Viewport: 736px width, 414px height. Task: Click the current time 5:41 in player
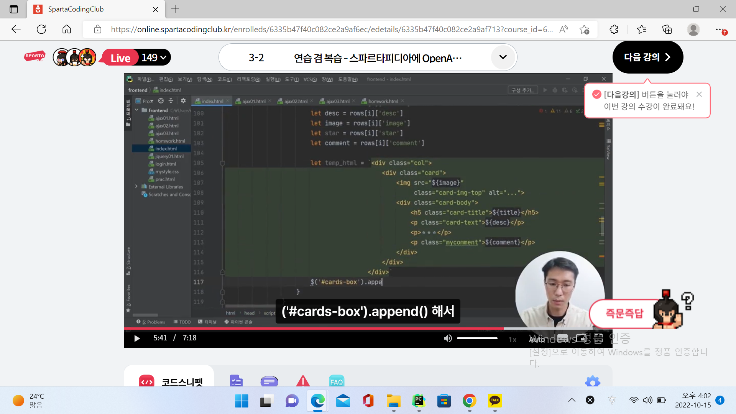tap(160, 338)
